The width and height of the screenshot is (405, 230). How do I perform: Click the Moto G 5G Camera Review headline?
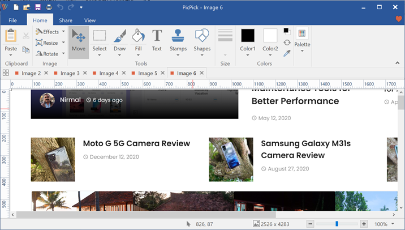click(x=136, y=143)
